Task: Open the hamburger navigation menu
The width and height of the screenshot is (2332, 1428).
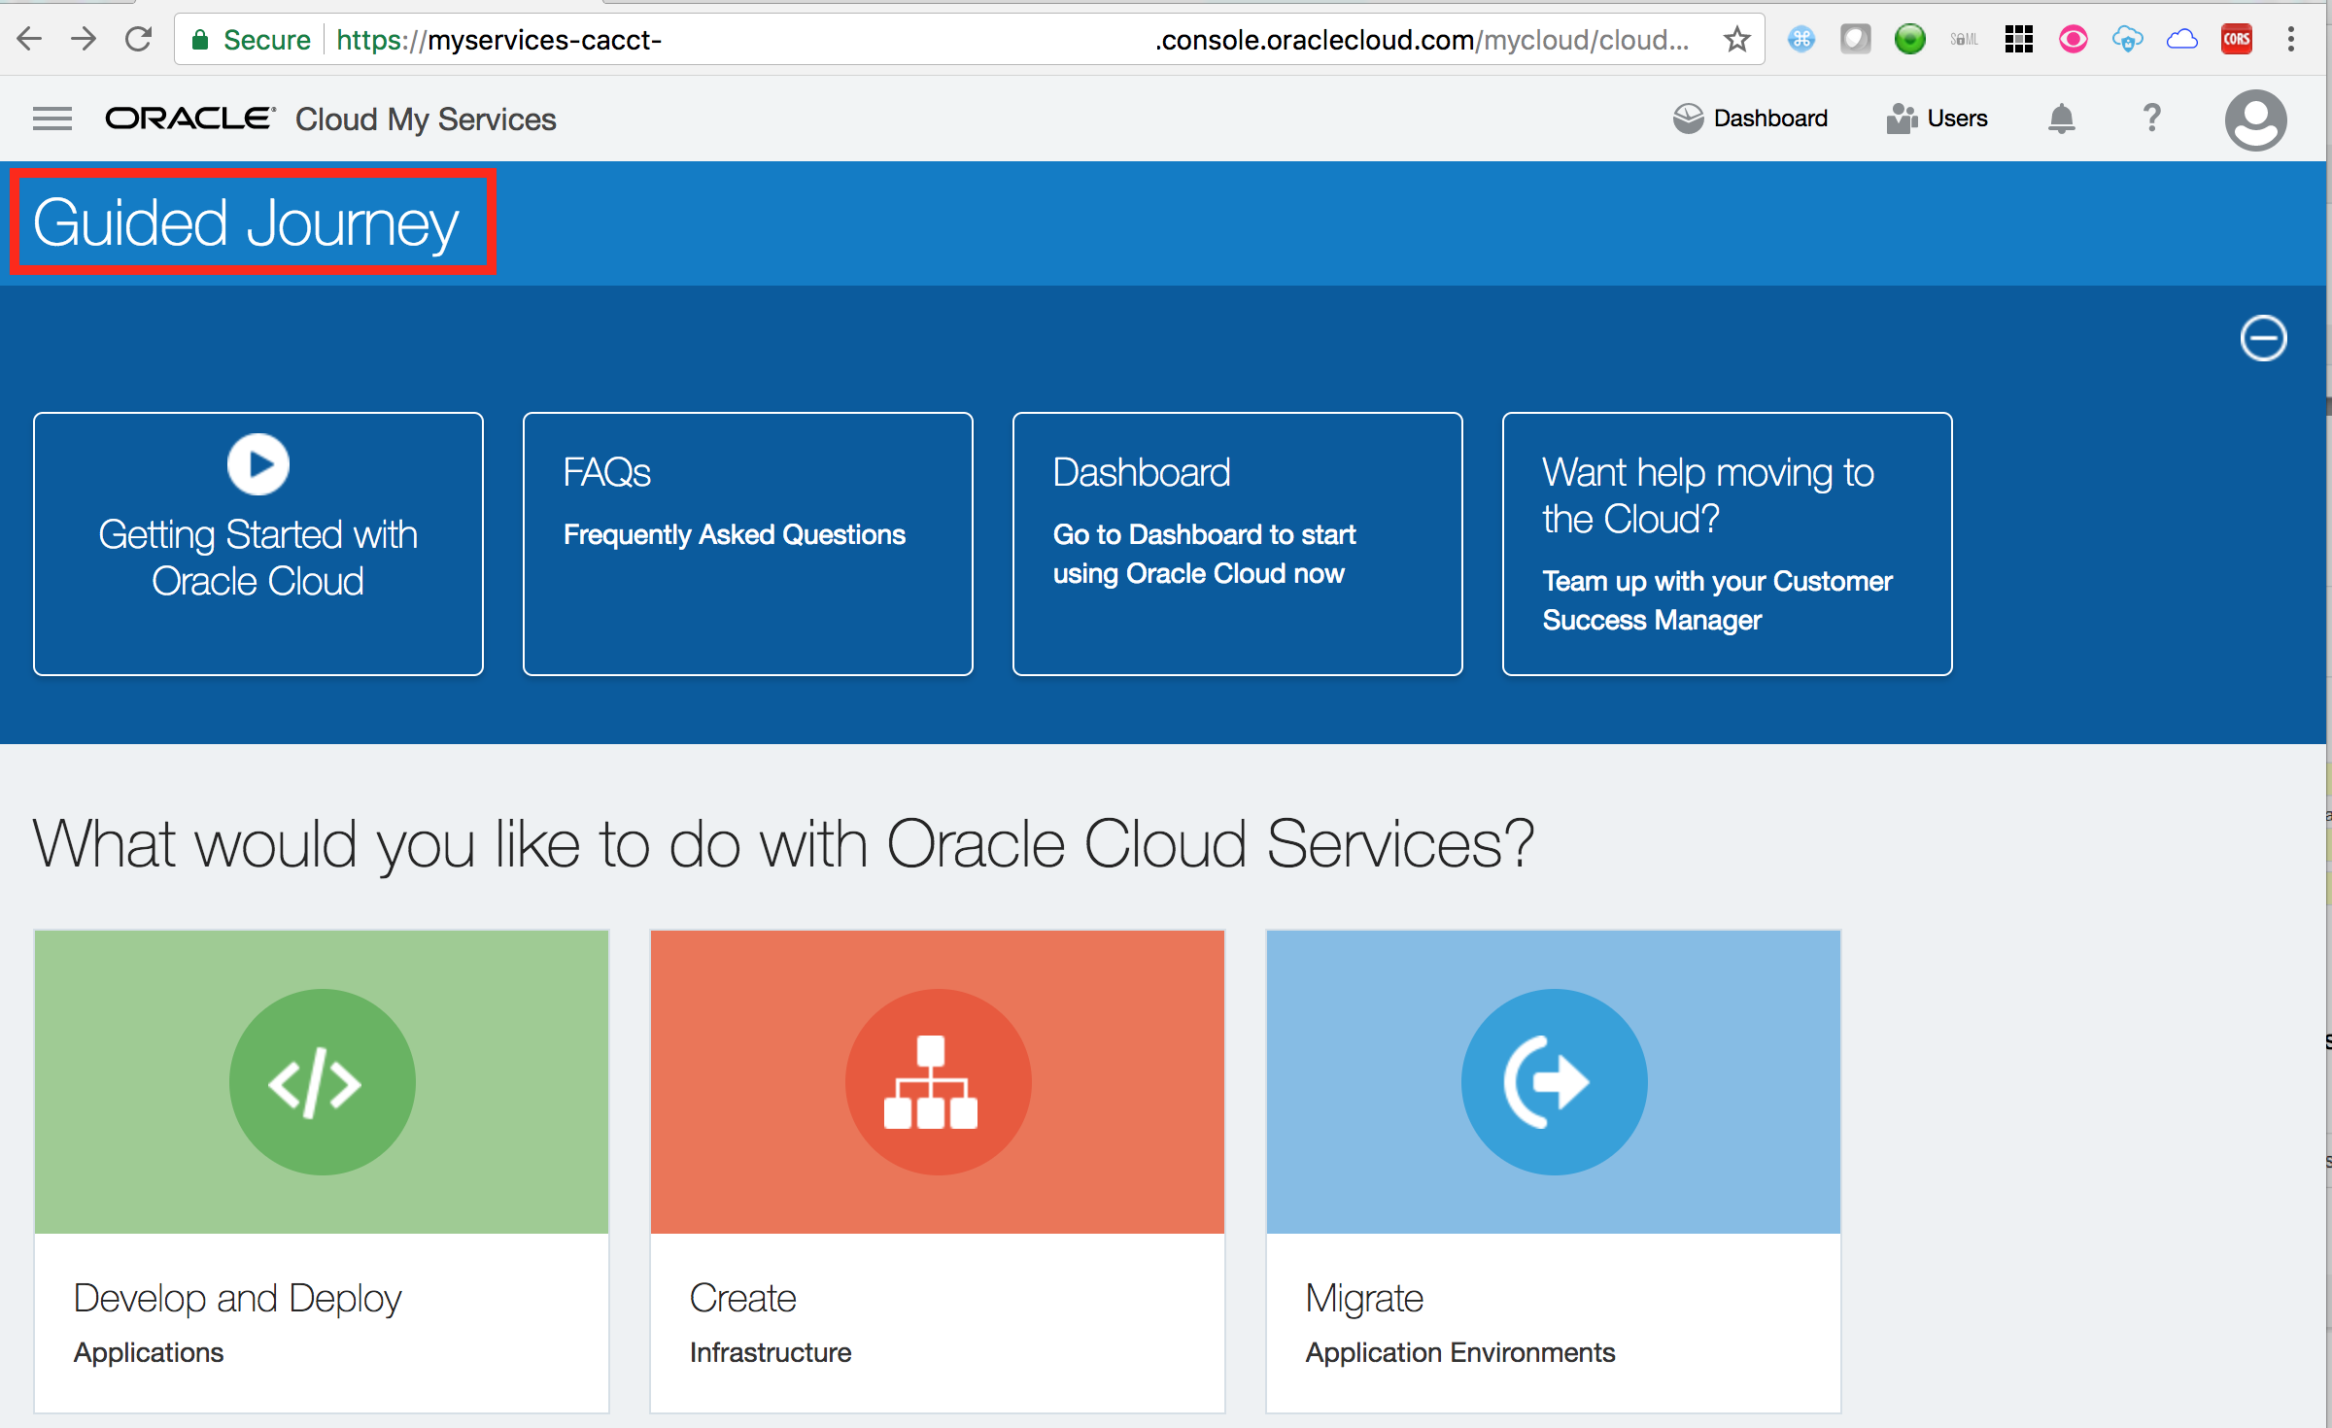Action: tap(52, 119)
